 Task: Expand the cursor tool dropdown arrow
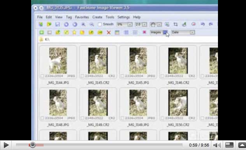click(x=159, y=25)
